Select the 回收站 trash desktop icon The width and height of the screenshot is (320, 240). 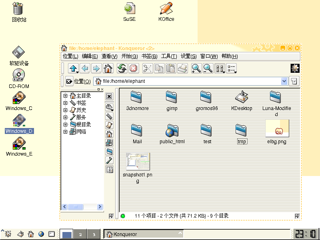click(x=18, y=12)
